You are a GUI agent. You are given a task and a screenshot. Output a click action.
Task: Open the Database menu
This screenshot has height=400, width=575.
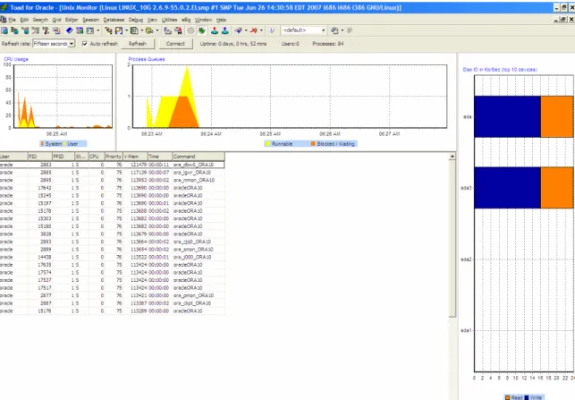coord(114,20)
